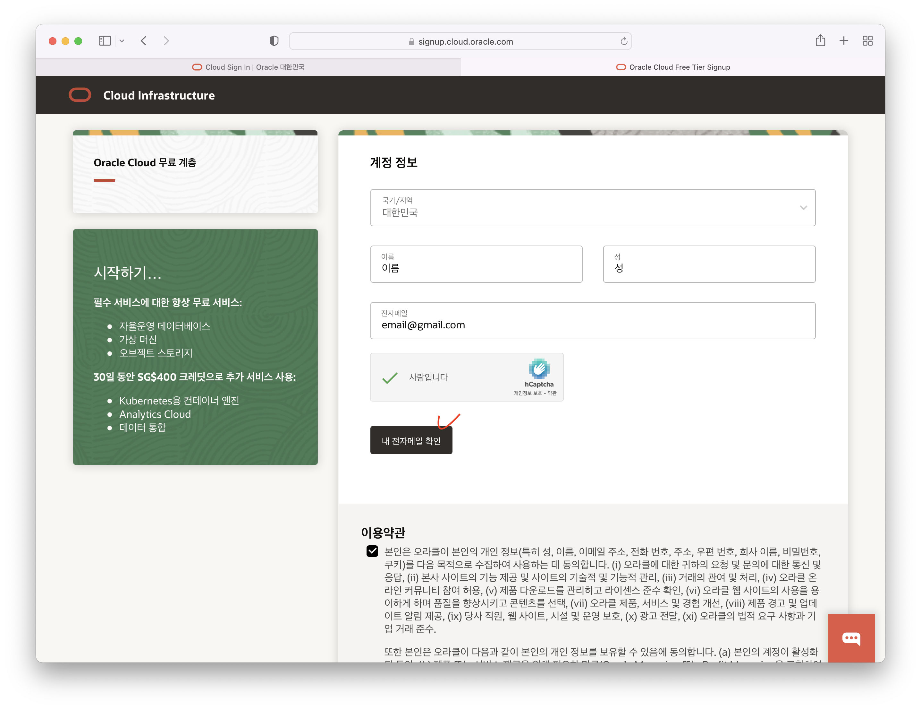This screenshot has width=921, height=710.
Task: Click into the 전자메일 email field
Action: tap(593, 324)
